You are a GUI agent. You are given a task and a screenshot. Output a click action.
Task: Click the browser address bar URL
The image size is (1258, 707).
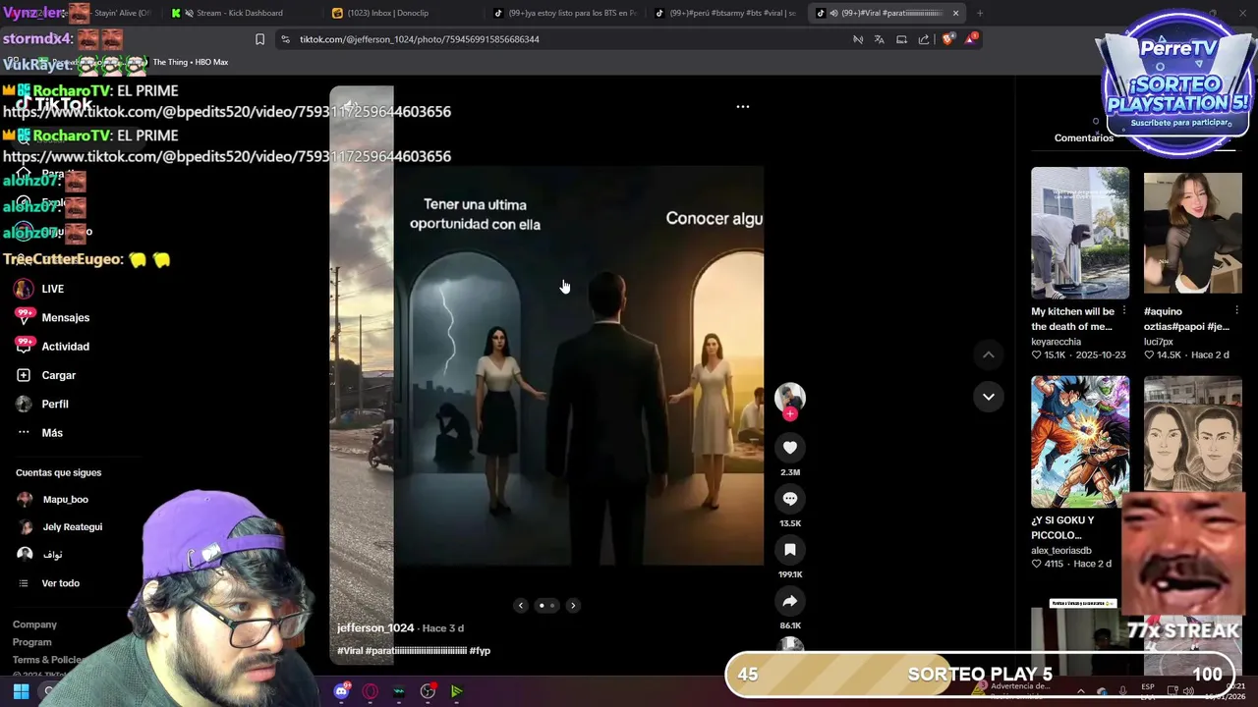[x=420, y=39]
